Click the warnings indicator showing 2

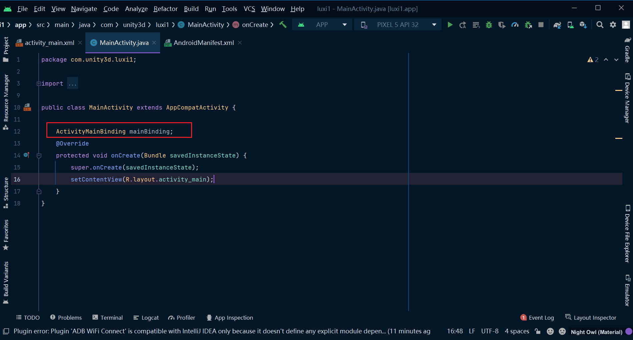coord(593,60)
